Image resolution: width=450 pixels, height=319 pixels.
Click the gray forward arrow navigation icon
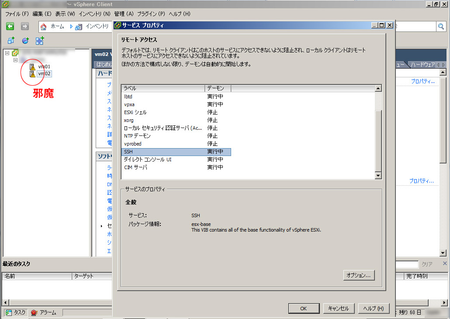click(25, 26)
